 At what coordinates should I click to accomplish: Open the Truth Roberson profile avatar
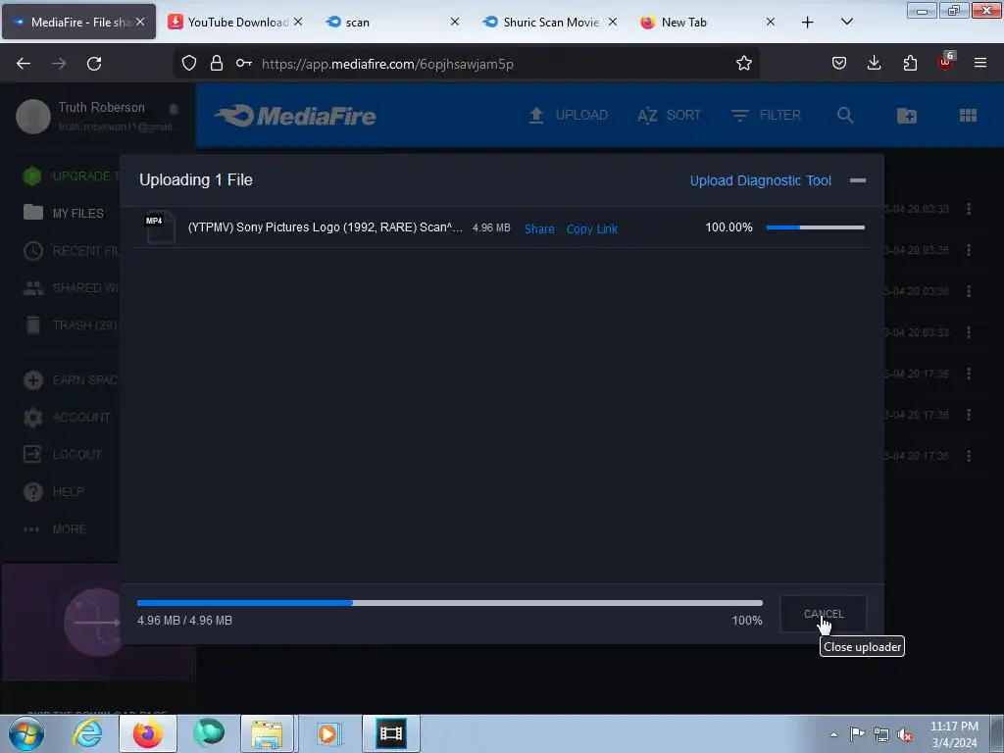[x=33, y=117]
